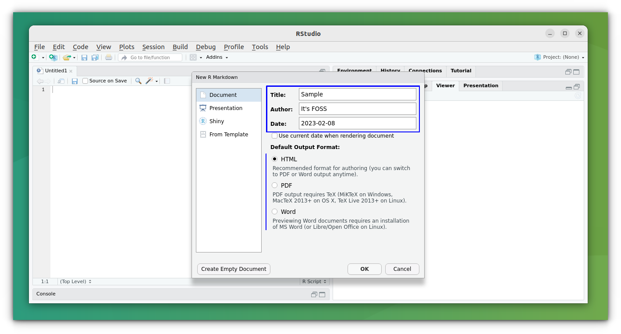621x334 pixels.
Task: Enable Use current date when rendering document
Action: click(x=275, y=136)
